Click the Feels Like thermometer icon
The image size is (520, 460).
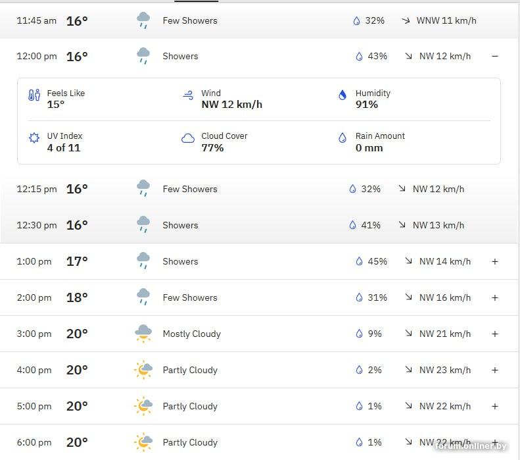34,95
